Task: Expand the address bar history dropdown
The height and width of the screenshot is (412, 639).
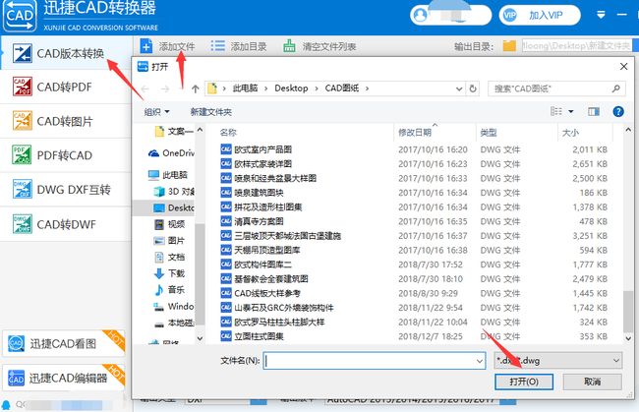Action: [x=459, y=88]
